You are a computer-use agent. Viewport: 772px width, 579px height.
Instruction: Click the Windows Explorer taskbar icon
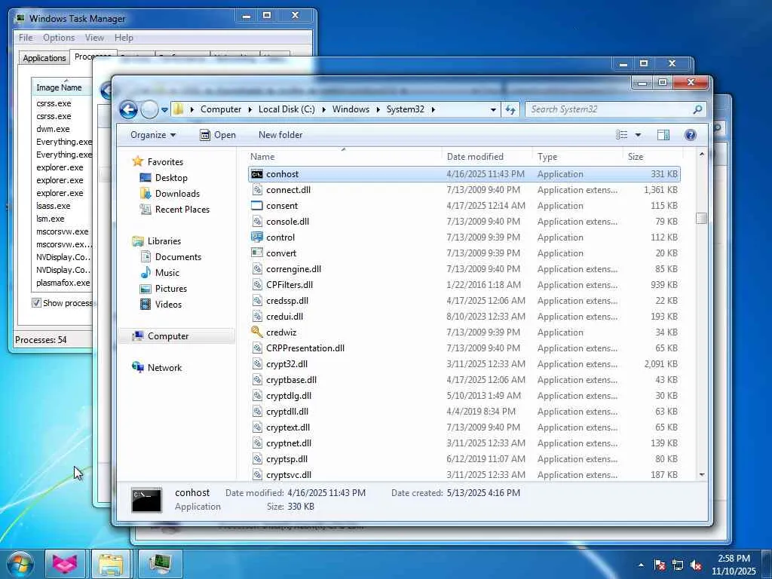click(112, 564)
